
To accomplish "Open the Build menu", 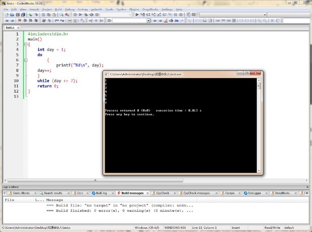I will pos(58,10).
